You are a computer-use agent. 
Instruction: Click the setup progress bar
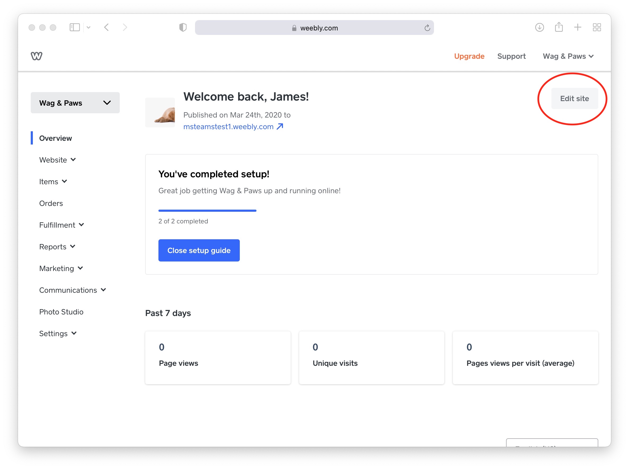click(x=207, y=211)
